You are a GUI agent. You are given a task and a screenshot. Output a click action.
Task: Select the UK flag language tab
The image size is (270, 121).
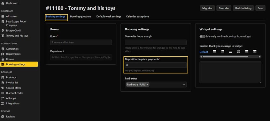pyautogui.click(x=239, y=51)
